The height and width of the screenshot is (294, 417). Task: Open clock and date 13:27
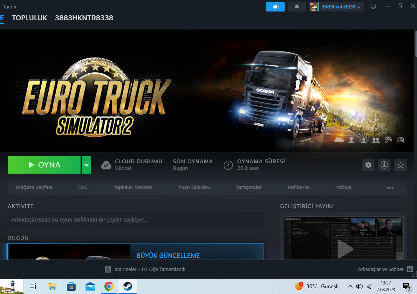click(x=386, y=286)
